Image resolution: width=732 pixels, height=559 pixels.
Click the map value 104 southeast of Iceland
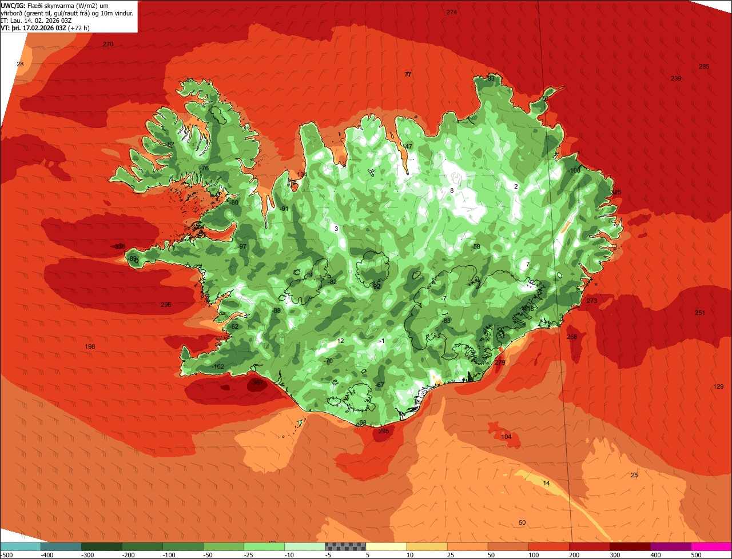(506, 437)
